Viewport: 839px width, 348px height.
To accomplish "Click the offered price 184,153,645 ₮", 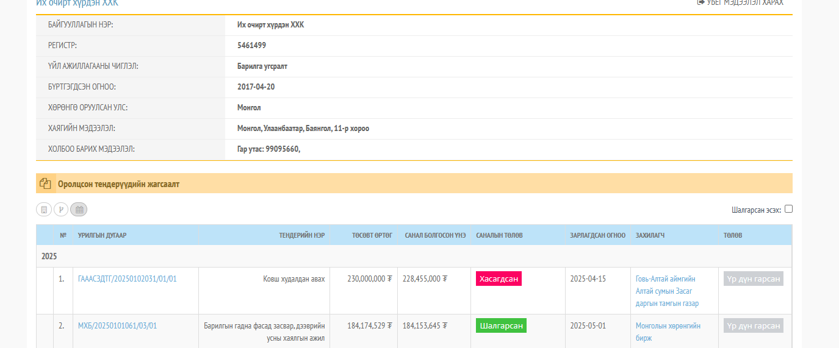I will 425,326.
